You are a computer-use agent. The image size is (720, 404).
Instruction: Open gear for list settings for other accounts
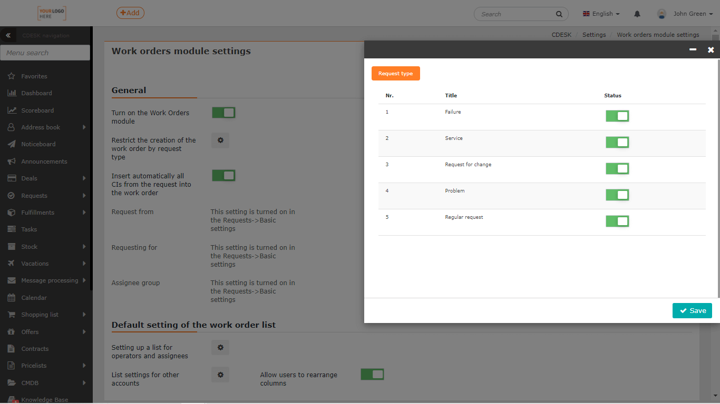[x=220, y=375]
